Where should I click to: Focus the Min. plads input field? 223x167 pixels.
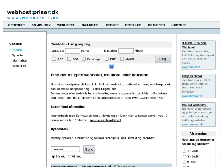[x=126, y=51]
